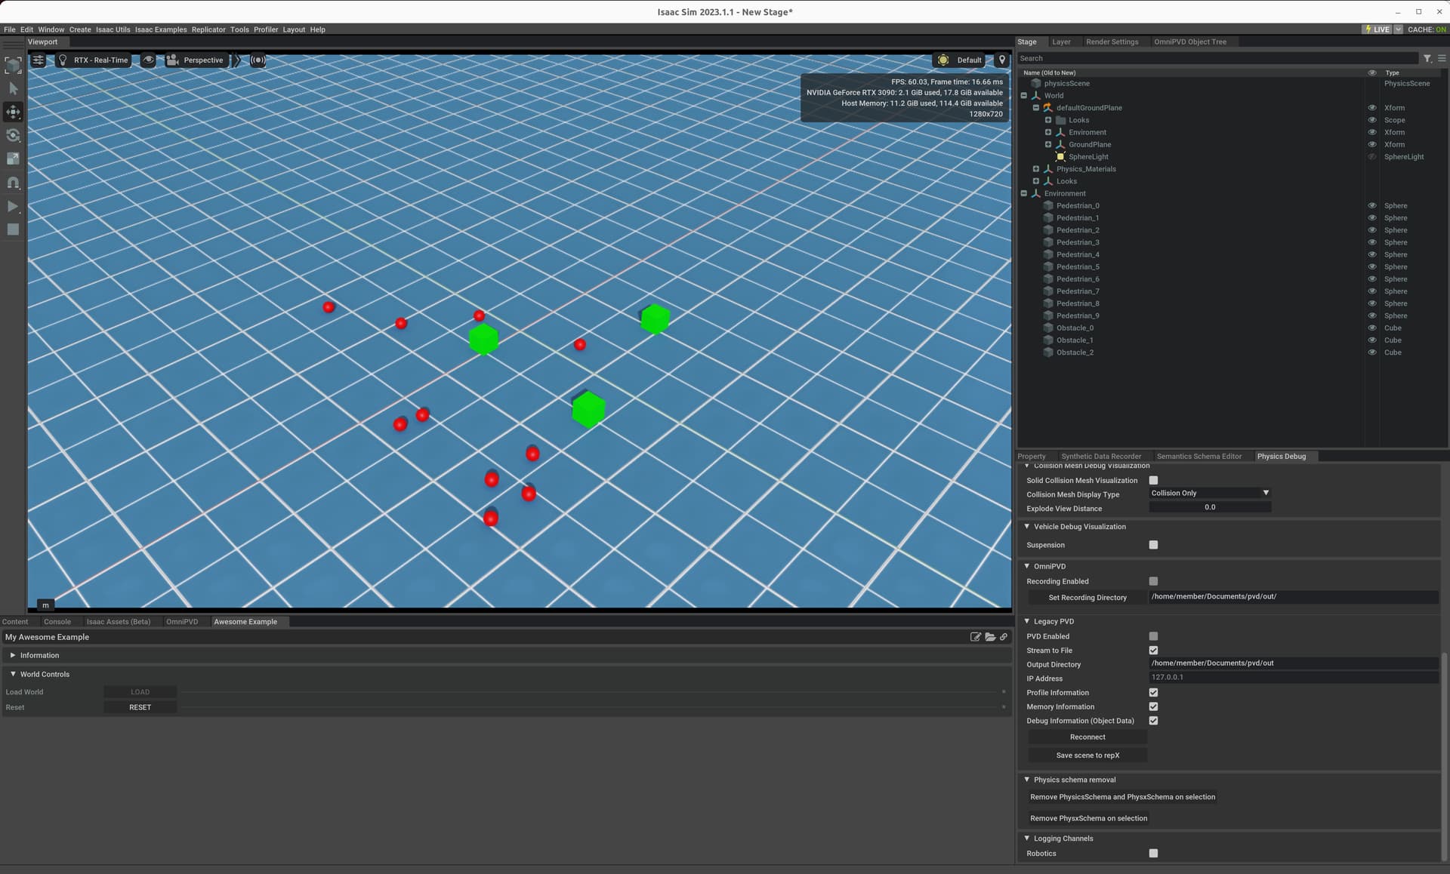
Task: Select the Move tool in the viewport toolbar
Action: [x=12, y=112]
